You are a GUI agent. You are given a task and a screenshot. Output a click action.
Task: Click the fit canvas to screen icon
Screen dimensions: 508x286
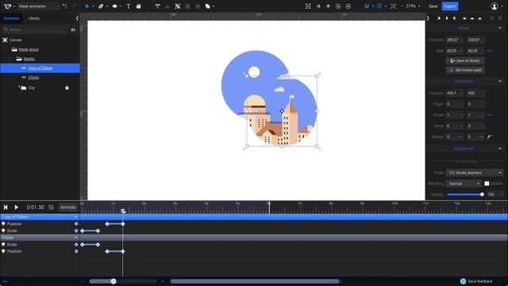(393, 6)
